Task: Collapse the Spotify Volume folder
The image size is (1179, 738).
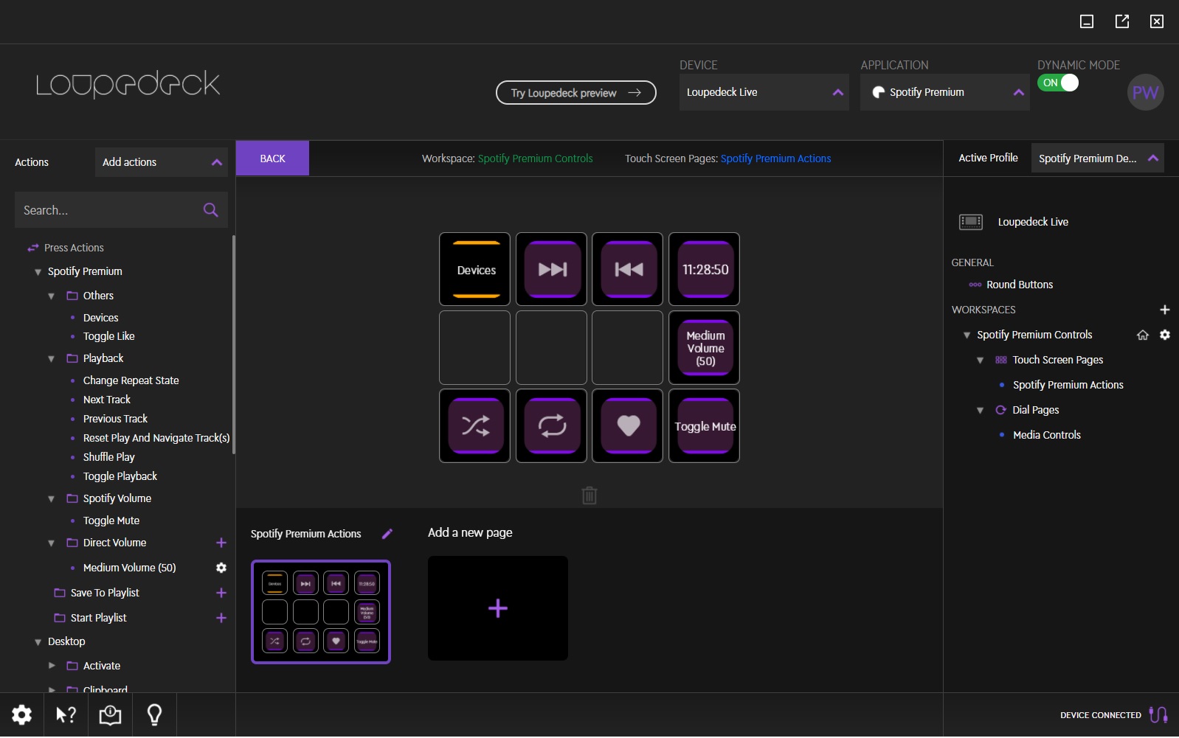Action: [51, 499]
